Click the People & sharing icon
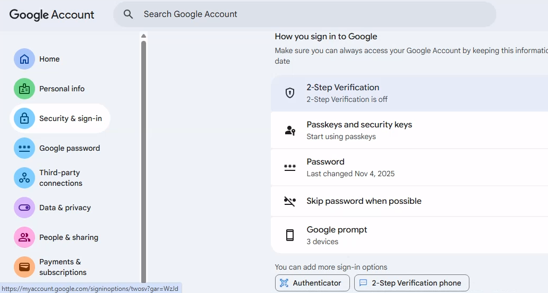Viewport: 548px width, 293px height. coord(24,237)
